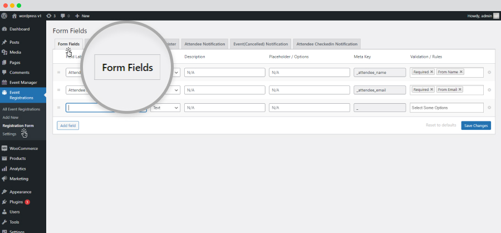This screenshot has height=233, width=501.
Task: Click the Meta Key column header
Action: click(362, 57)
